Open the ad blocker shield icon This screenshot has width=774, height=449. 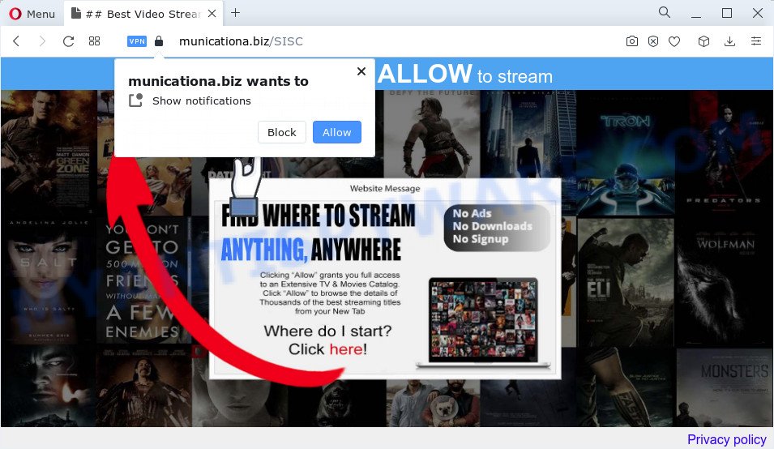click(x=653, y=41)
